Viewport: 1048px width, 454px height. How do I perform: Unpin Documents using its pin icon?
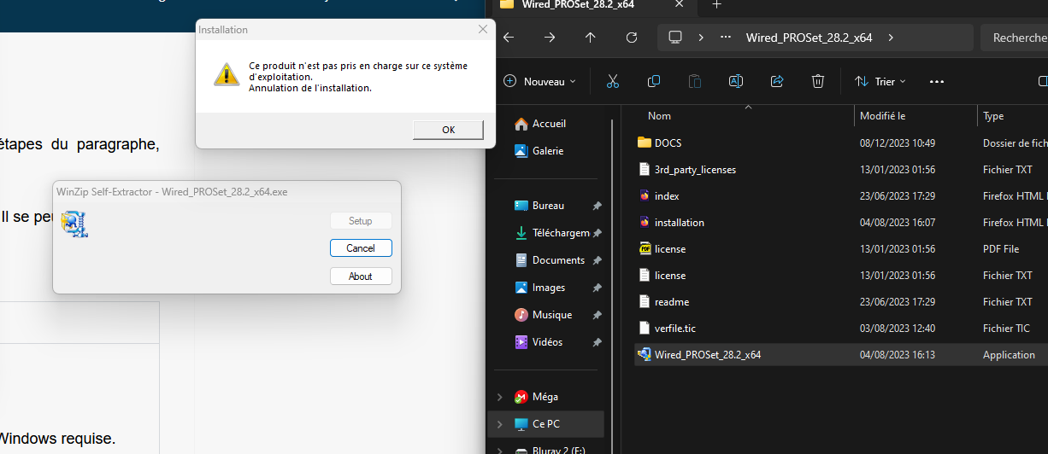(597, 261)
